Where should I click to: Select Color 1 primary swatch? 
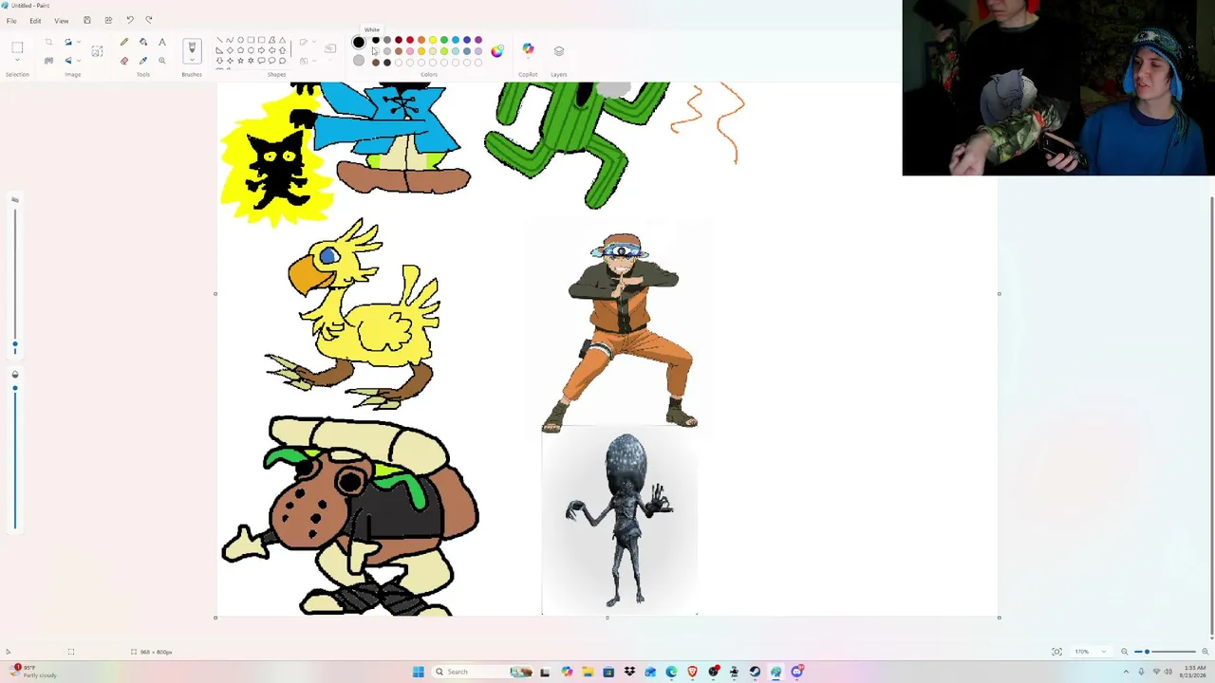[x=359, y=43]
